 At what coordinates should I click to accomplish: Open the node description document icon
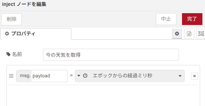(189, 34)
